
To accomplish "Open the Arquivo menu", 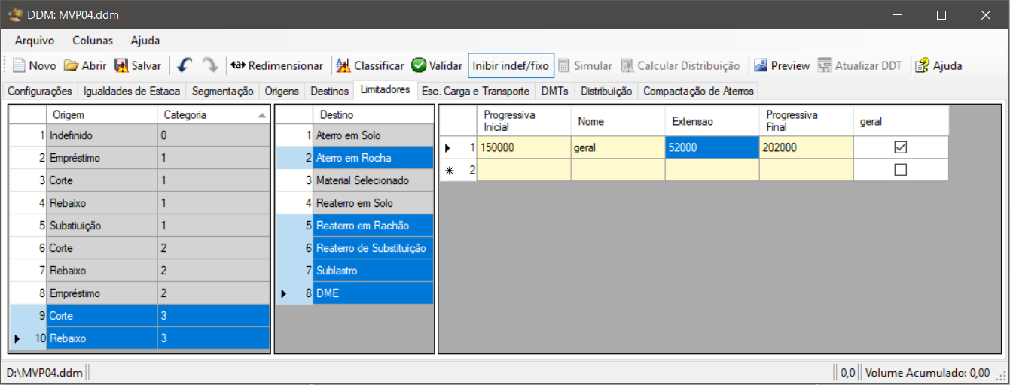I will coord(35,41).
